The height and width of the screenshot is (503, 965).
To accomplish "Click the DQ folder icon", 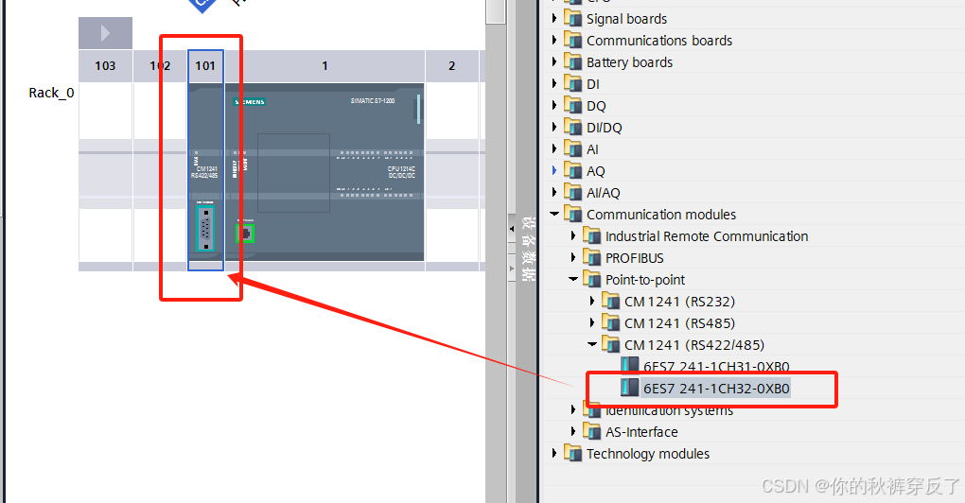I will coord(572,105).
